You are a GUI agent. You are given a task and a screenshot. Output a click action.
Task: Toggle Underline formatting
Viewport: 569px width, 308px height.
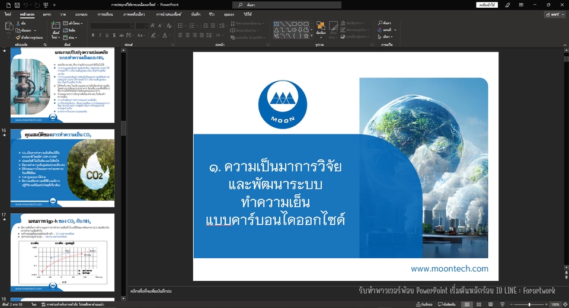click(x=107, y=35)
